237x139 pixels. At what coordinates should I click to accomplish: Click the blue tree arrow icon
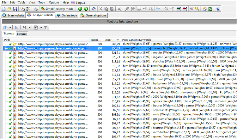tap(158, 9)
